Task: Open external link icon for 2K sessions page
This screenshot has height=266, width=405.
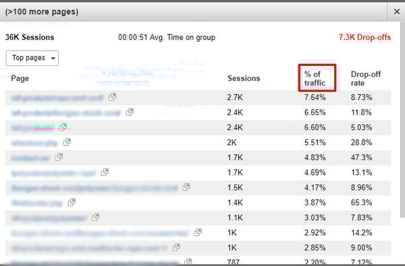Action: tap(67, 142)
